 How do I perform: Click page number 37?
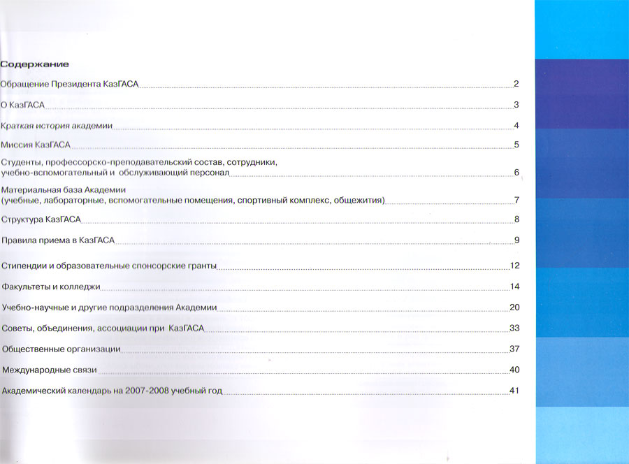(x=514, y=349)
